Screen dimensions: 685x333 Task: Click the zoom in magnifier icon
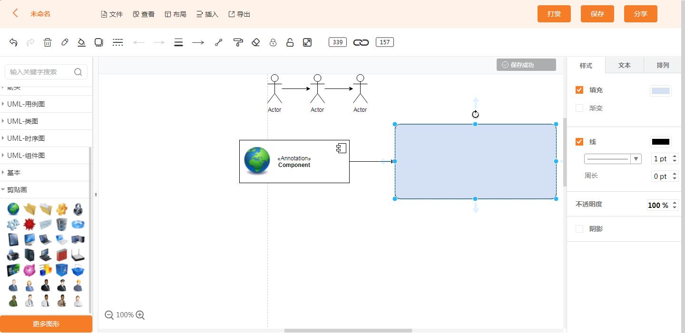point(140,315)
